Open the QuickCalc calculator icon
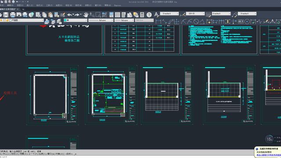Image resolution: width=281 pixels, height=158 pixels. 142,14
